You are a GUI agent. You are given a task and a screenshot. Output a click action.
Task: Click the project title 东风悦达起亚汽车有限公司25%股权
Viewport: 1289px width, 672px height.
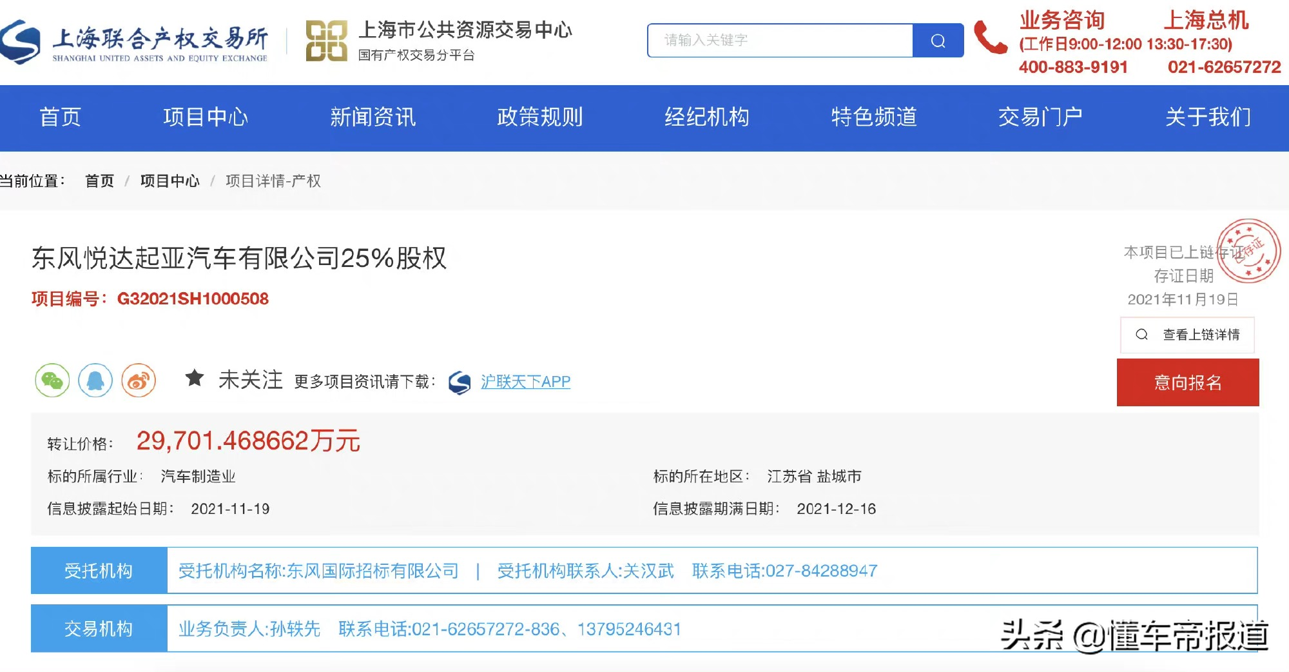click(239, 258)
